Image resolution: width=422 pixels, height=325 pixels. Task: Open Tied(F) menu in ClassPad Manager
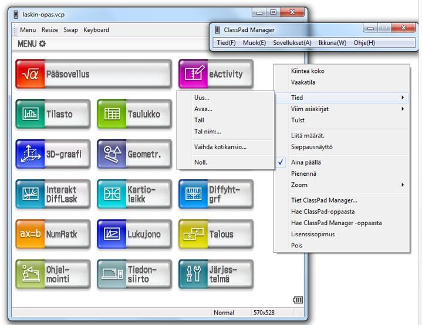(226, 42)
